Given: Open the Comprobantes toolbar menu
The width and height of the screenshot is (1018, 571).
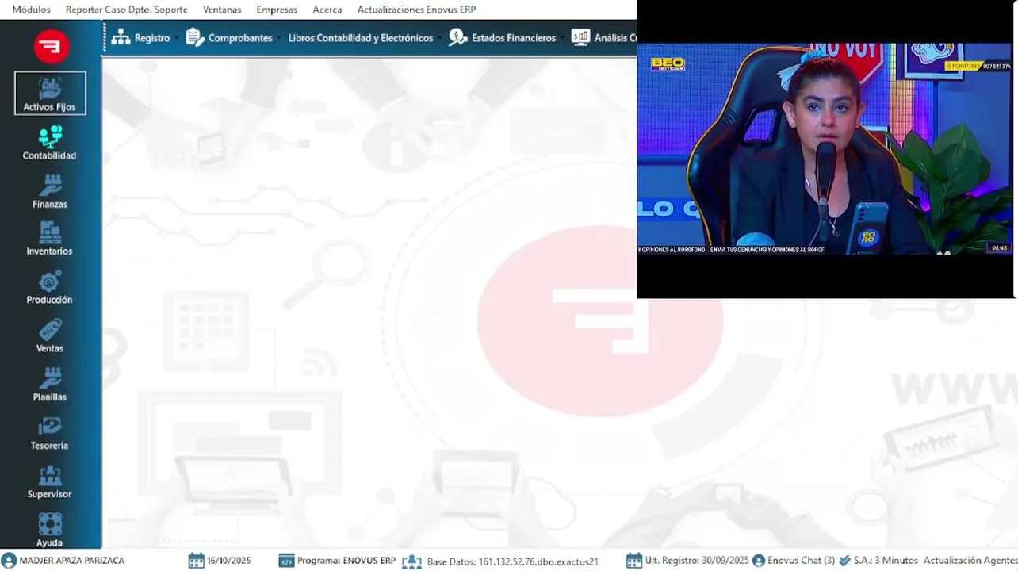Looking at the screenshot, I should [240, 38].
